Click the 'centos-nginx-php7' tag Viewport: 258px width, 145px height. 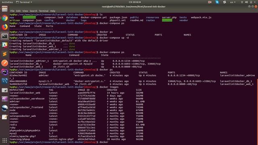point(61,139)
